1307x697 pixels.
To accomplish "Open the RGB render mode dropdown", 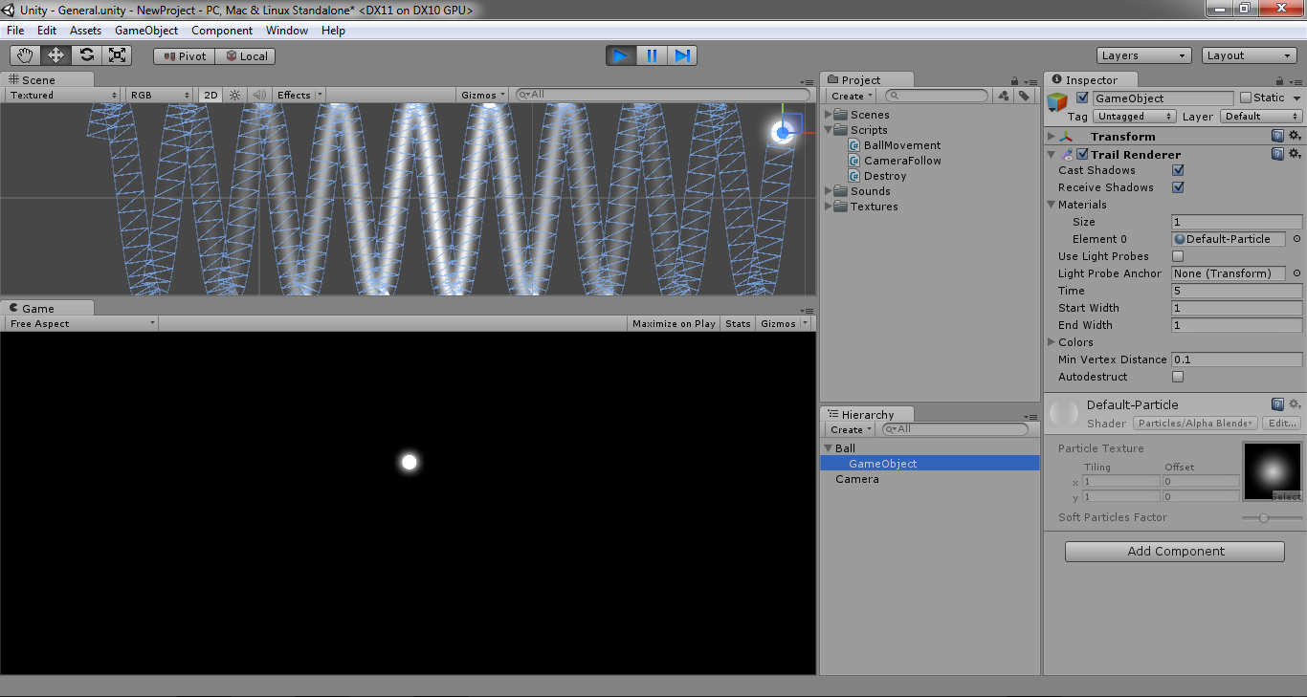I will tap(161, 95).
